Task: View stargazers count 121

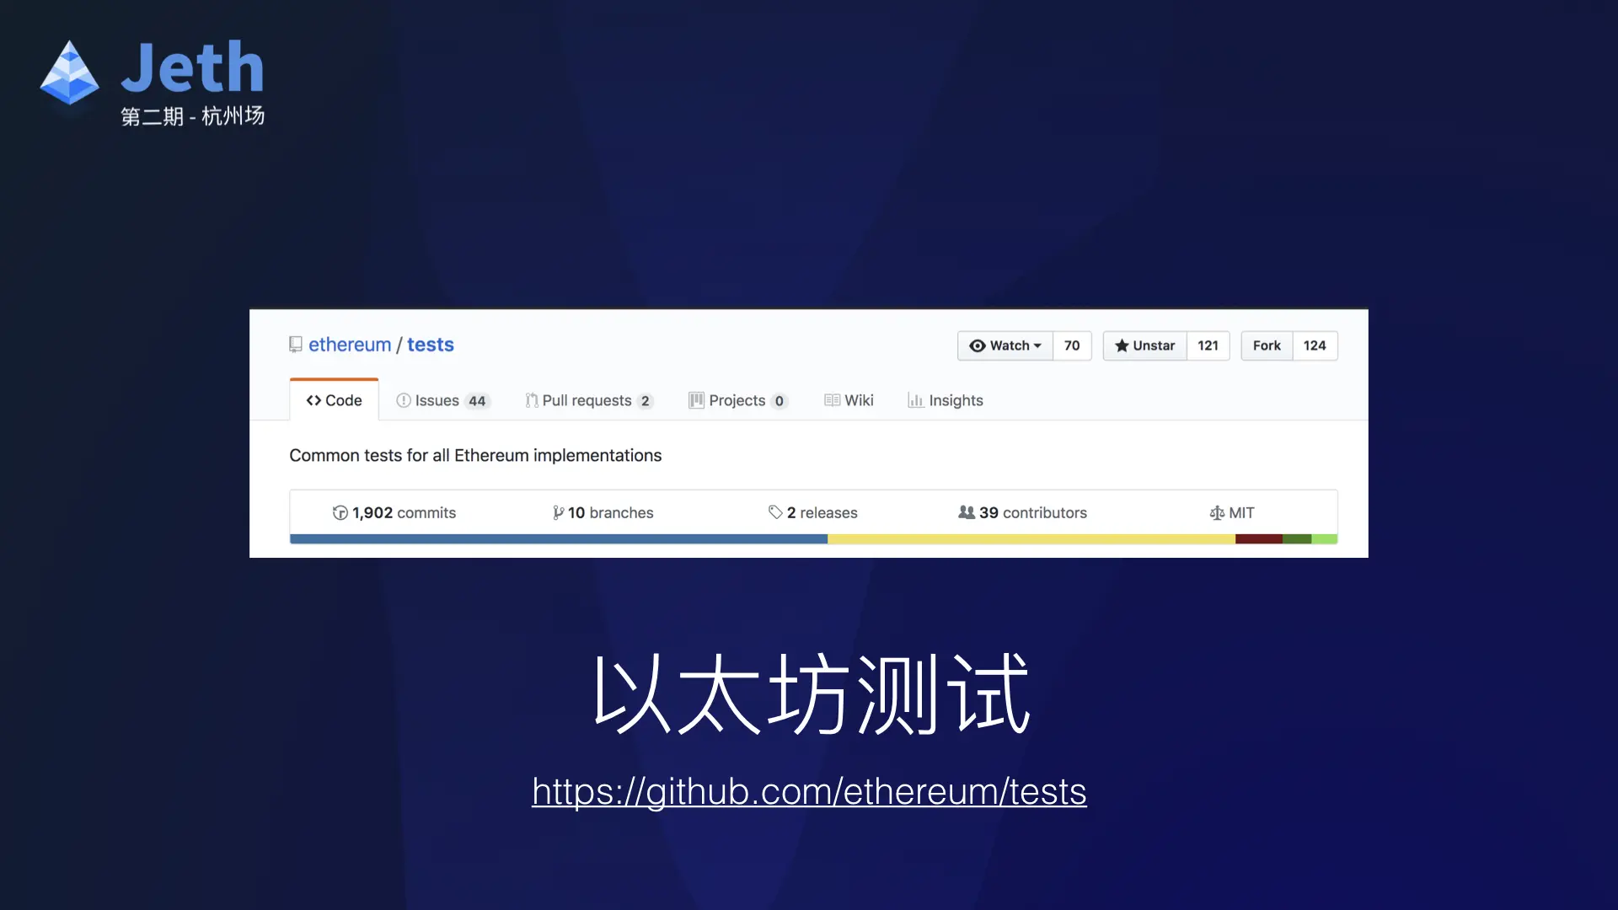Action: click(1208, 345)
